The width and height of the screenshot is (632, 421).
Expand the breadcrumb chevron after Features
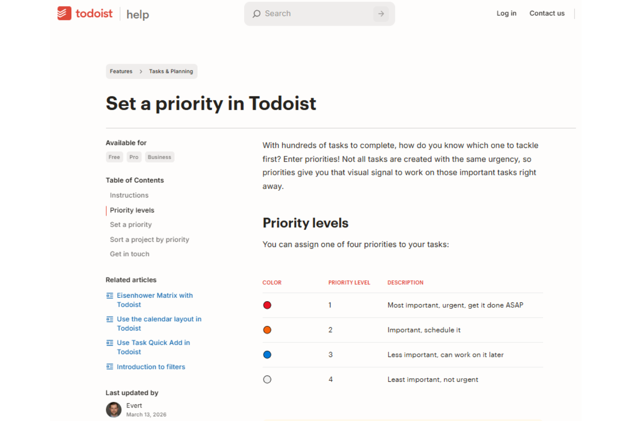pos(140,71)
